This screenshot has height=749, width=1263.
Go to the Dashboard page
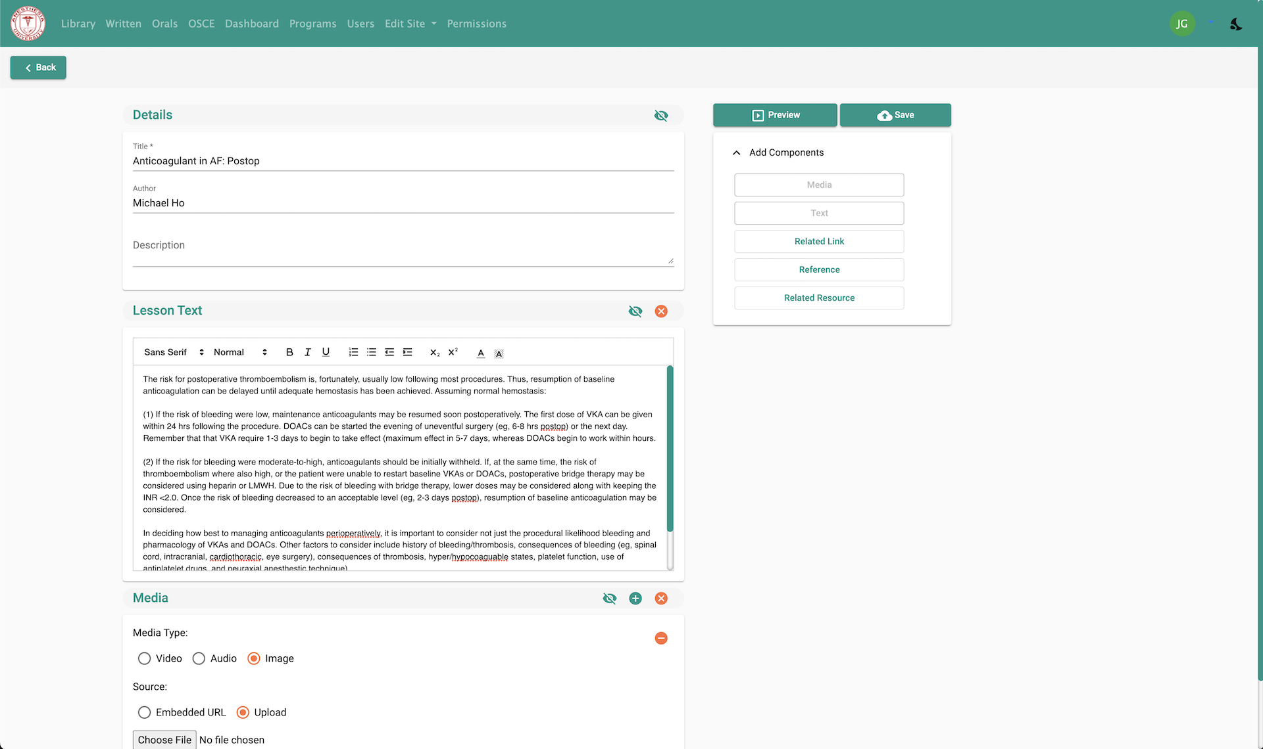(x=251, y=24)
